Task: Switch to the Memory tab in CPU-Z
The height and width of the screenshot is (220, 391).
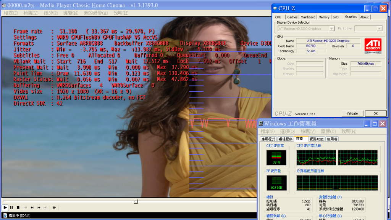Action: 324,17
